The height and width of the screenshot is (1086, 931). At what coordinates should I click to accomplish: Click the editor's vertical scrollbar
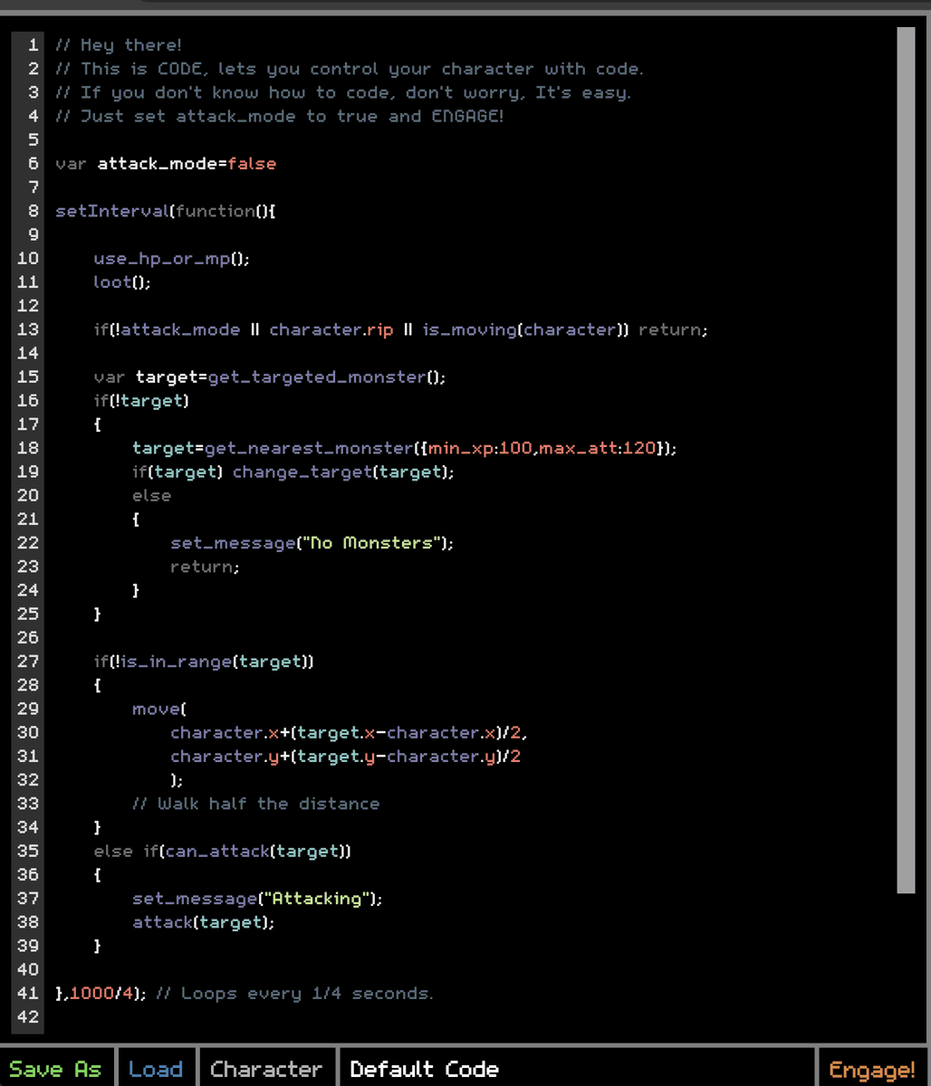[907, 460]
